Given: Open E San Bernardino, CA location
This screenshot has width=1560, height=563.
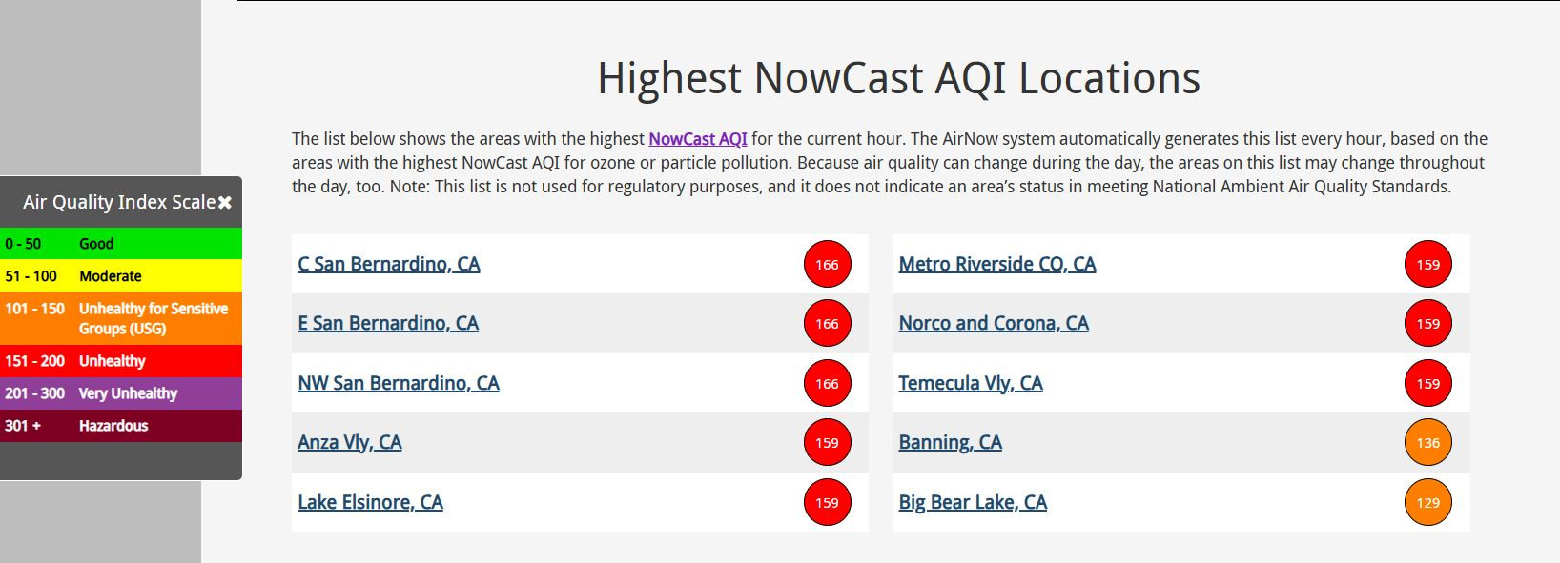Looking at the screenshot, I should click(388, 323).
